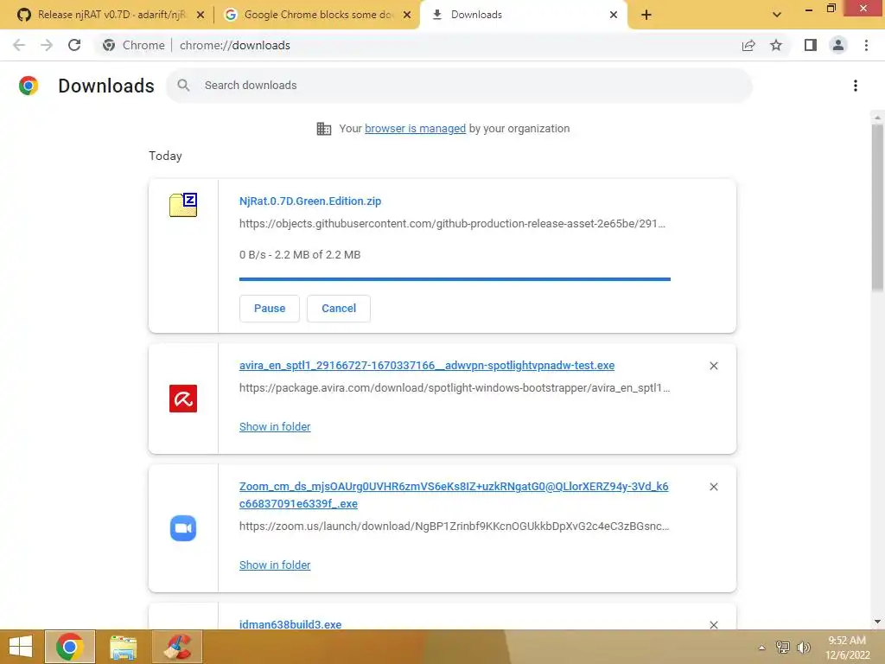885x664 pixels.
Task: Click Chrome in the taskbar
Action: pyautogui.click(x=70, y=647)
